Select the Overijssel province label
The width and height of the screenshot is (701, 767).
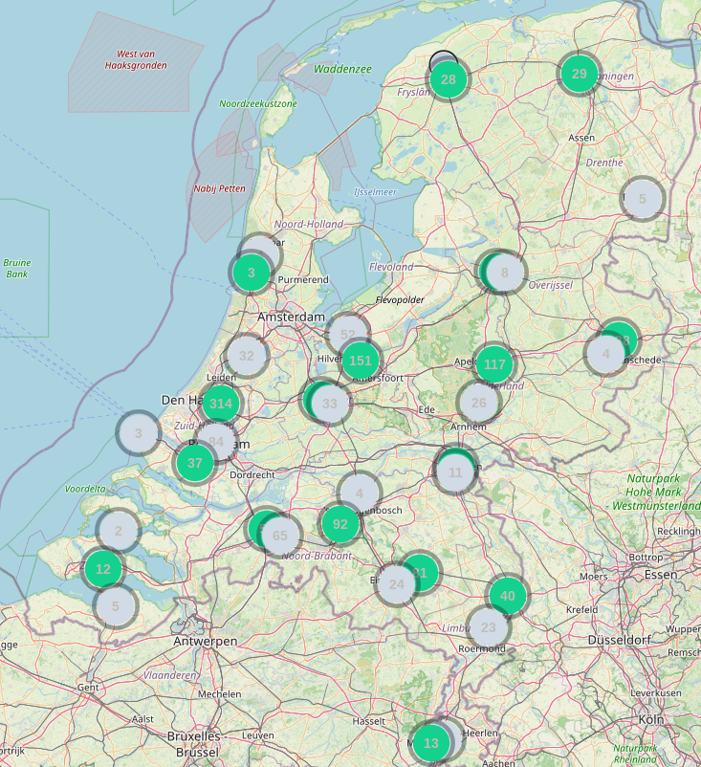click(x=550, y=285)
